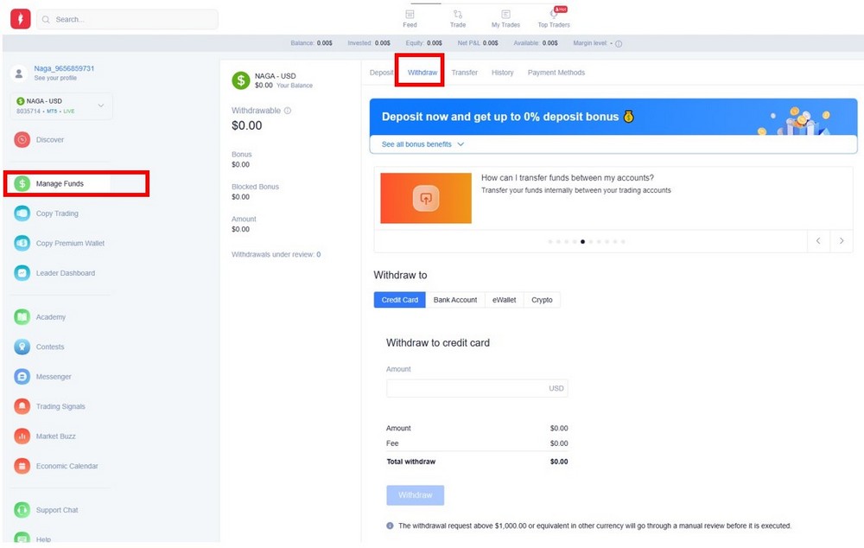The image size is (864, 548).
Task: Click the blue Withdraw submit button
Action: click(x=415, y=495)
